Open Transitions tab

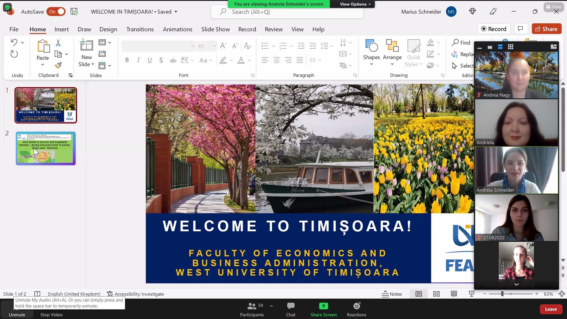pos(140,29)
